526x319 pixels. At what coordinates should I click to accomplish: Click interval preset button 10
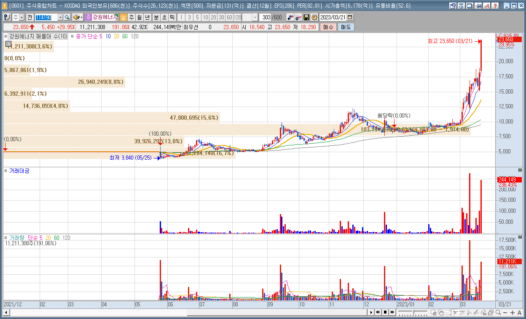(x=205, y=17)
